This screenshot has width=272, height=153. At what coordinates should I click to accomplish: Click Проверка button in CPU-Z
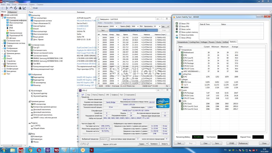(x=154, y=144)
